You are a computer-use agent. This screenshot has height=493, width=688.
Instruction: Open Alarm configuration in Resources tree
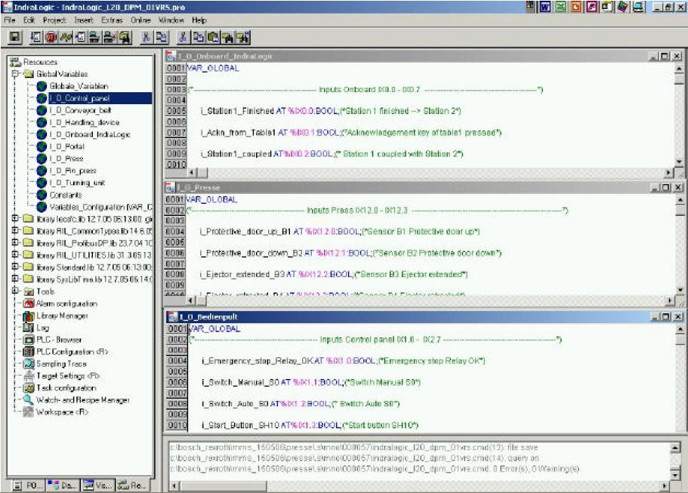click(66, 304)
